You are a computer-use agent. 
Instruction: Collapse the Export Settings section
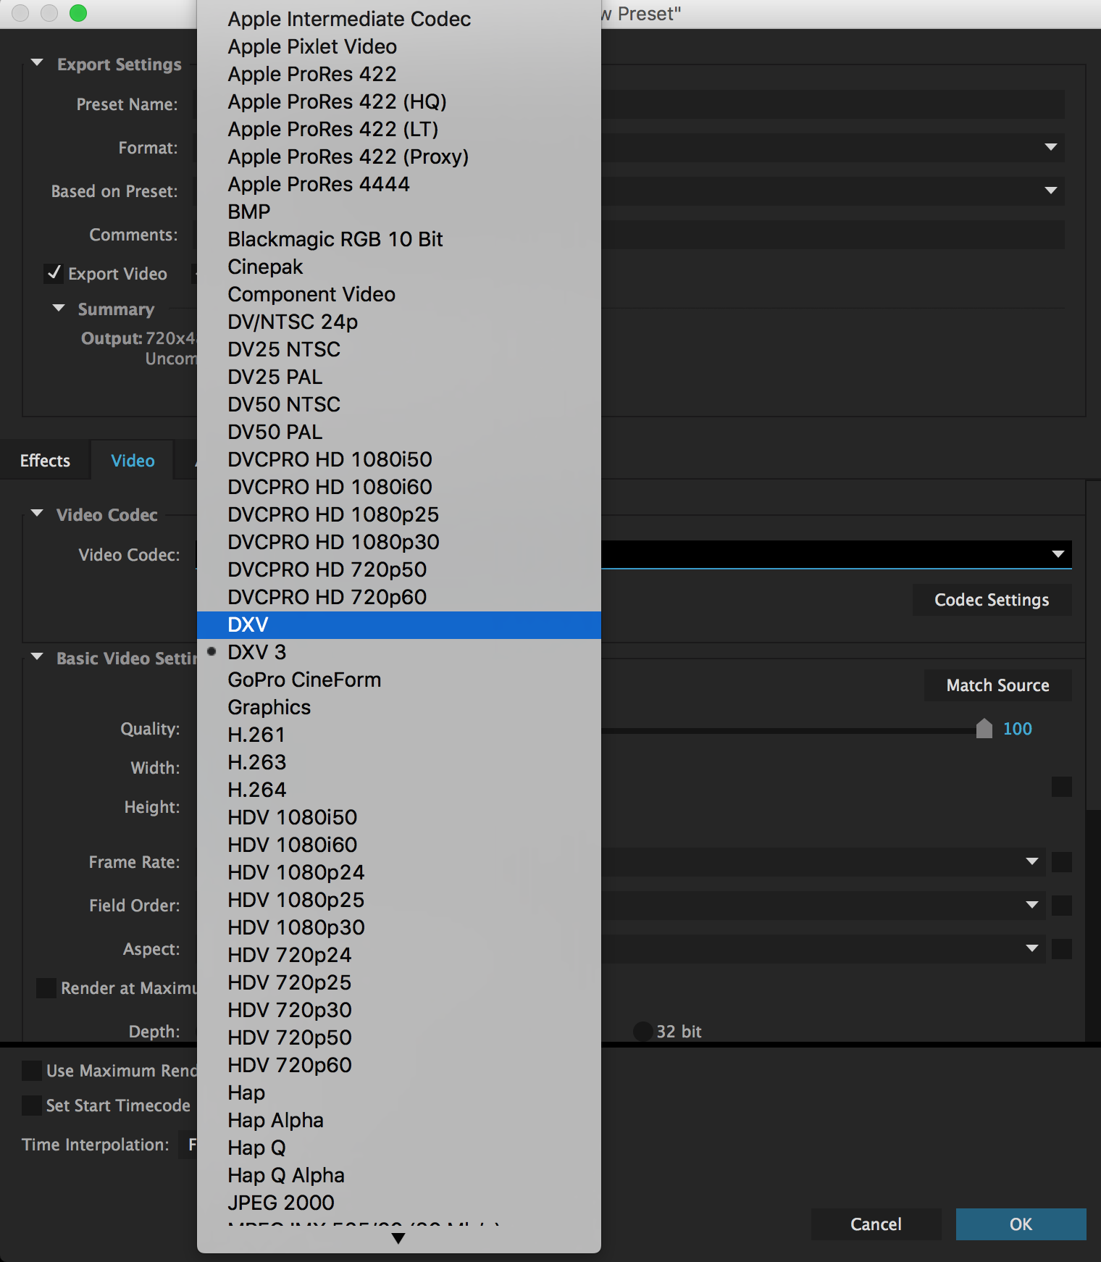tap(37, 63)
